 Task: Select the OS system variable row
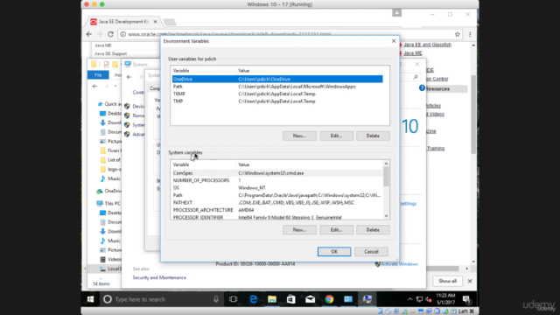tap(277, 187)
